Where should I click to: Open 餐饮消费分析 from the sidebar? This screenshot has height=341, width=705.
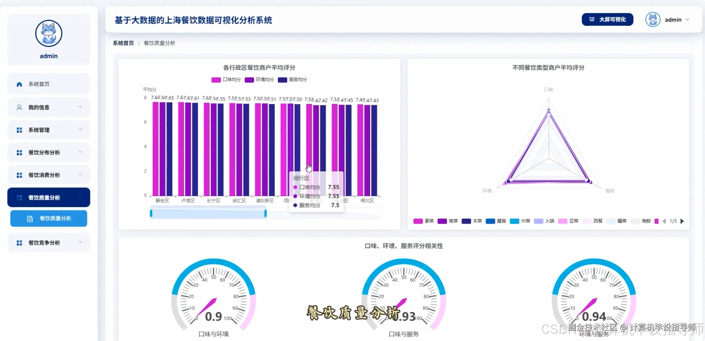43,175
